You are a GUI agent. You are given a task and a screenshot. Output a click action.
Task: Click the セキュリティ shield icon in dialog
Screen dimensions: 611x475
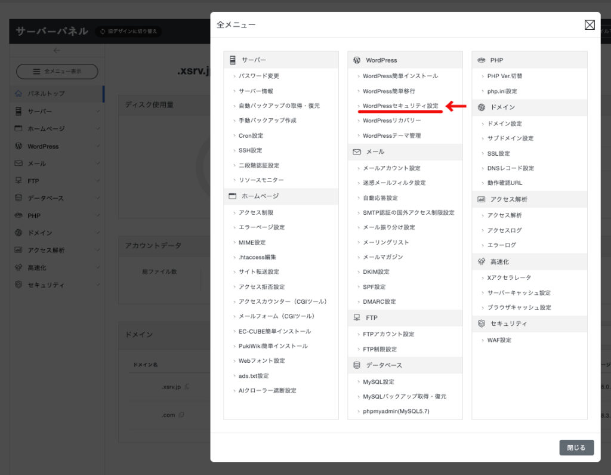pos(482,323)
